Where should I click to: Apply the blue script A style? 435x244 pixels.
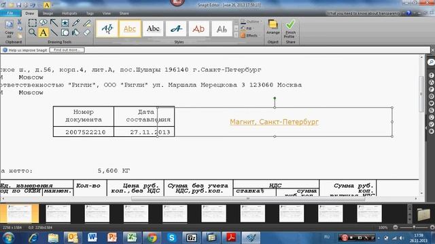[x=176, y=28]
